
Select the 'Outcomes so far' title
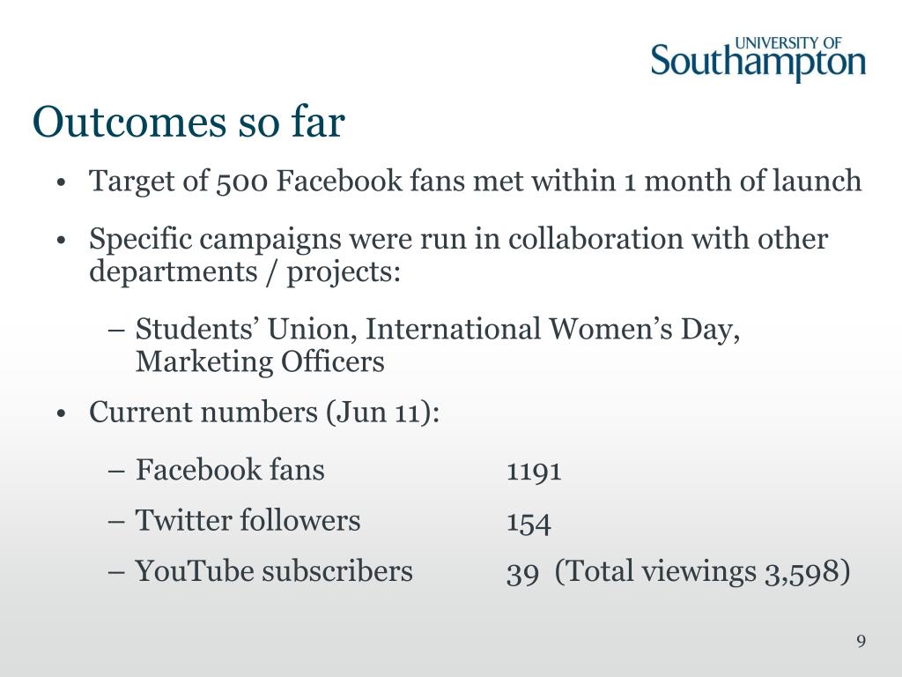(x=189, y=122)
